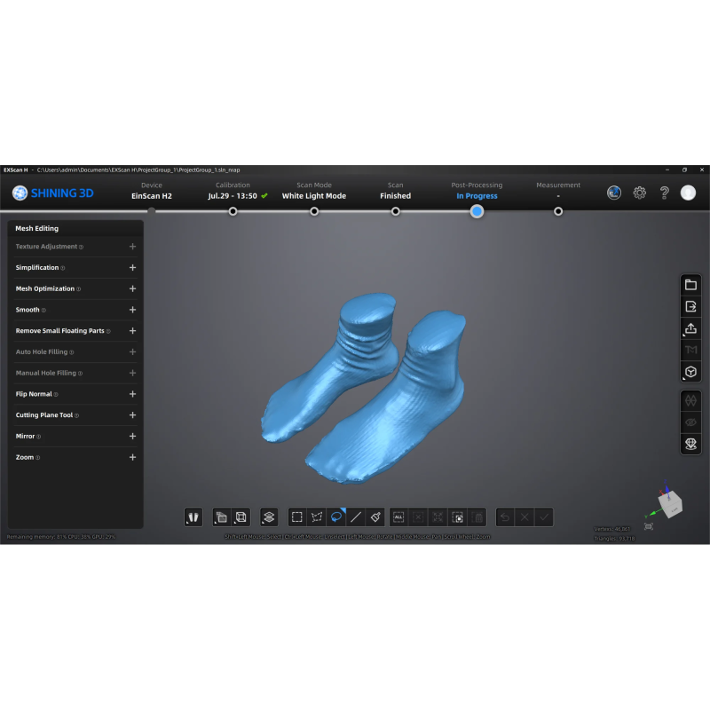This screenshot has height=710, width=710.
Task: Select the rectangle selection tool
Action: (x=297, y=517)
